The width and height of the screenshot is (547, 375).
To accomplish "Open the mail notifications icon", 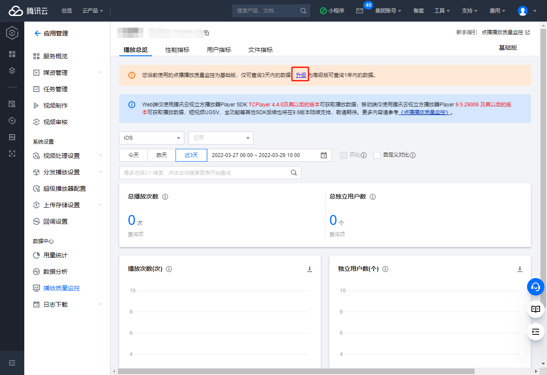I will pyautogui.click(x=359, y=11).
